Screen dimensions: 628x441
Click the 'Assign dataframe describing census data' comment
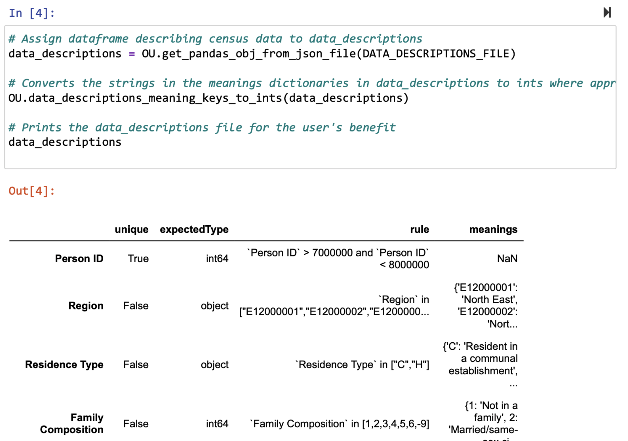[x=215, y=39]
